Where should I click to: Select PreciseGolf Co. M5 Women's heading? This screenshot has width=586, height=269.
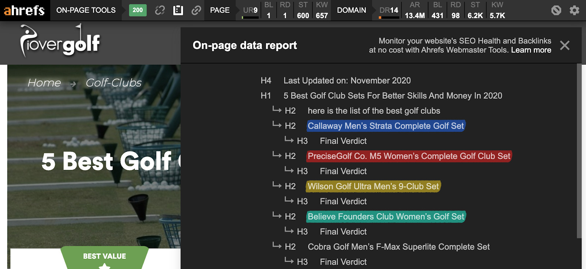click(409, 156)
